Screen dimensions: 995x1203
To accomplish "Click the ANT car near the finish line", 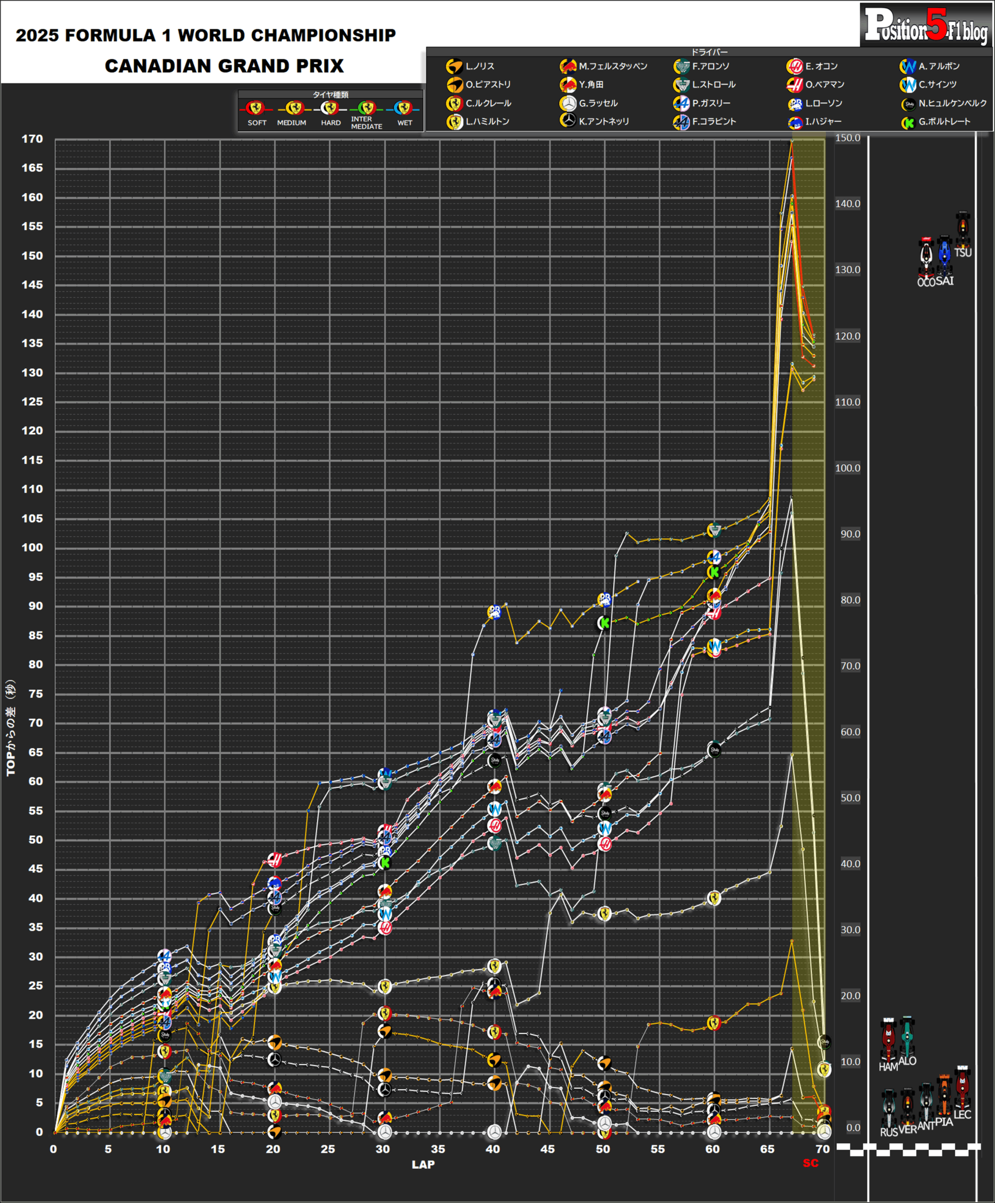I will (925, 1102).
